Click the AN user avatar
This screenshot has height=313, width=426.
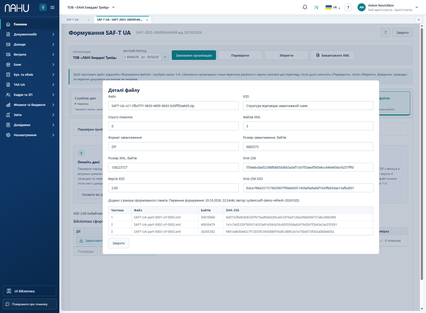(x=361, y=7)
